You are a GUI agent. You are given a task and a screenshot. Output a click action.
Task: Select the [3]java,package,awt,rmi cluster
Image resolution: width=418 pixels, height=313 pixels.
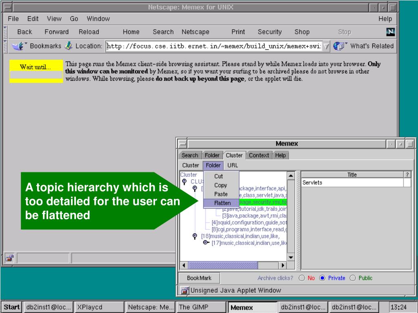254,216
